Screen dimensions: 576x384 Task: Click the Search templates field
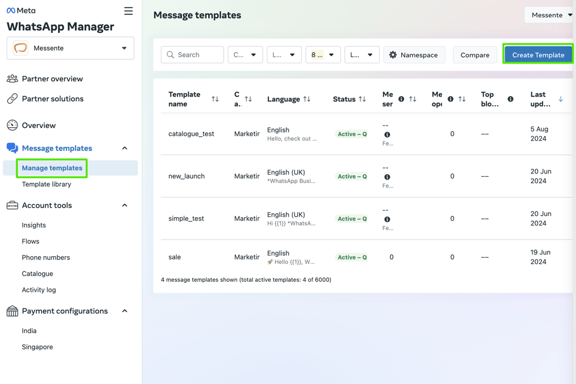[192, 55]
